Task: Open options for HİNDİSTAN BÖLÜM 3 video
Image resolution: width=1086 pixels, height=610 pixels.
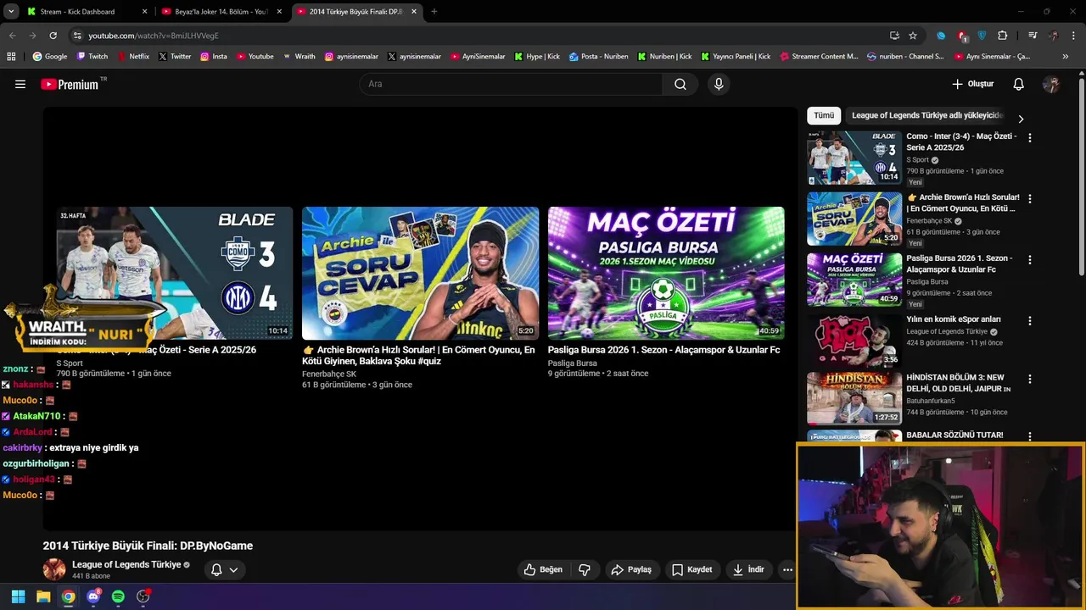Action: [1030, 380]
